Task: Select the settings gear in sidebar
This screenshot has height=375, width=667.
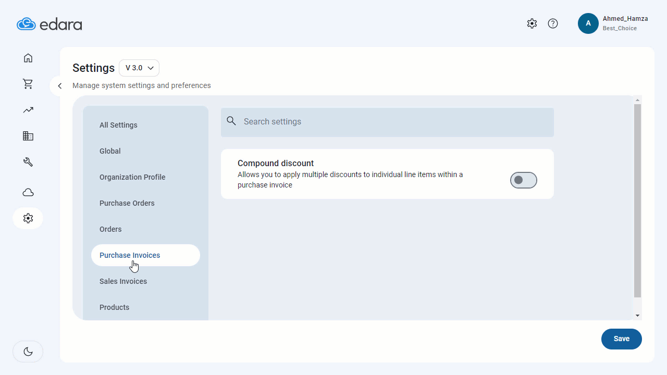Action: click(28, 218)
